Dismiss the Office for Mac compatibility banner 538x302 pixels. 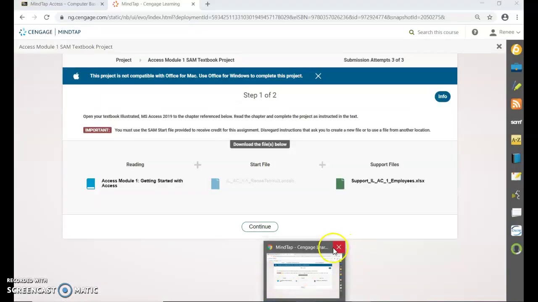tap(318, 76)
